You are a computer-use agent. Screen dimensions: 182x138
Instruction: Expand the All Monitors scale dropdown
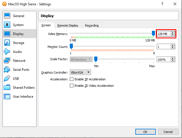click(x=81, y=60)
